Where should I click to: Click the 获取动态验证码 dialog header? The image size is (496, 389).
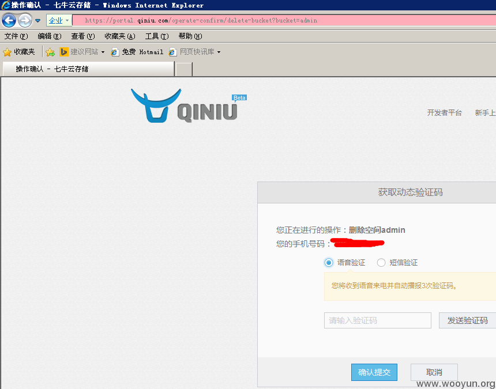[377, 192]
